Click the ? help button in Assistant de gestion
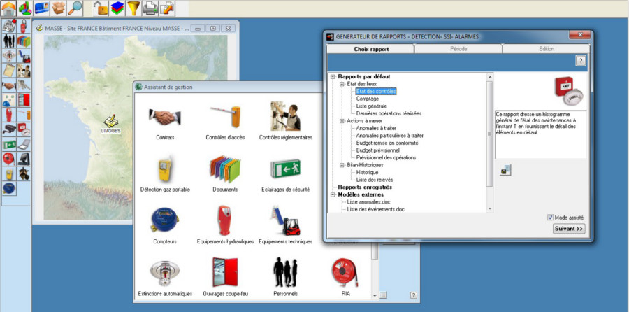Viewport: 629px width, 312px height. point(414,295)
